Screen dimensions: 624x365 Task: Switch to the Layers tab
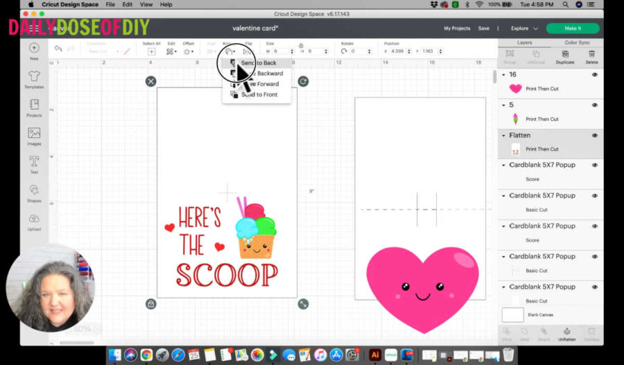[x=525, y=42]
